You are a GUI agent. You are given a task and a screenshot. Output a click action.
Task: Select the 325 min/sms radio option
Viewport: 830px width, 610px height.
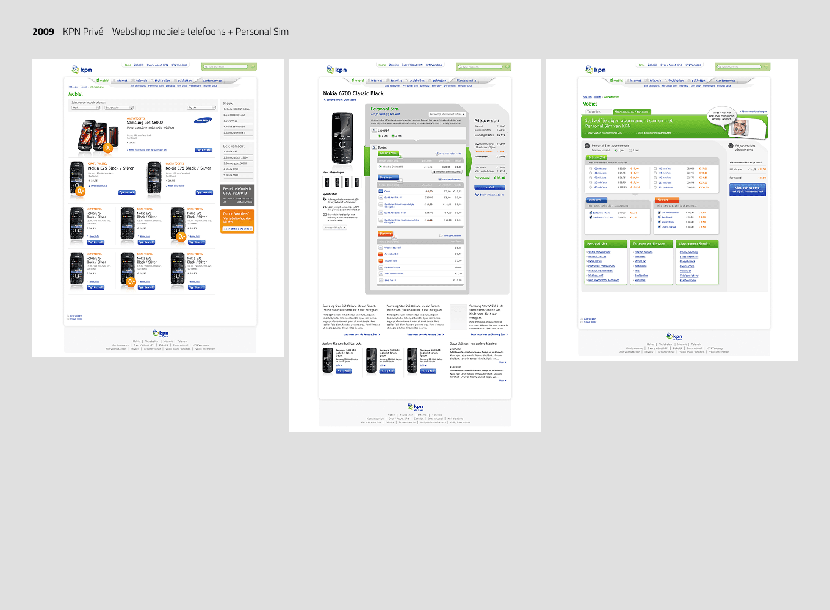click(x=591, y=187)
